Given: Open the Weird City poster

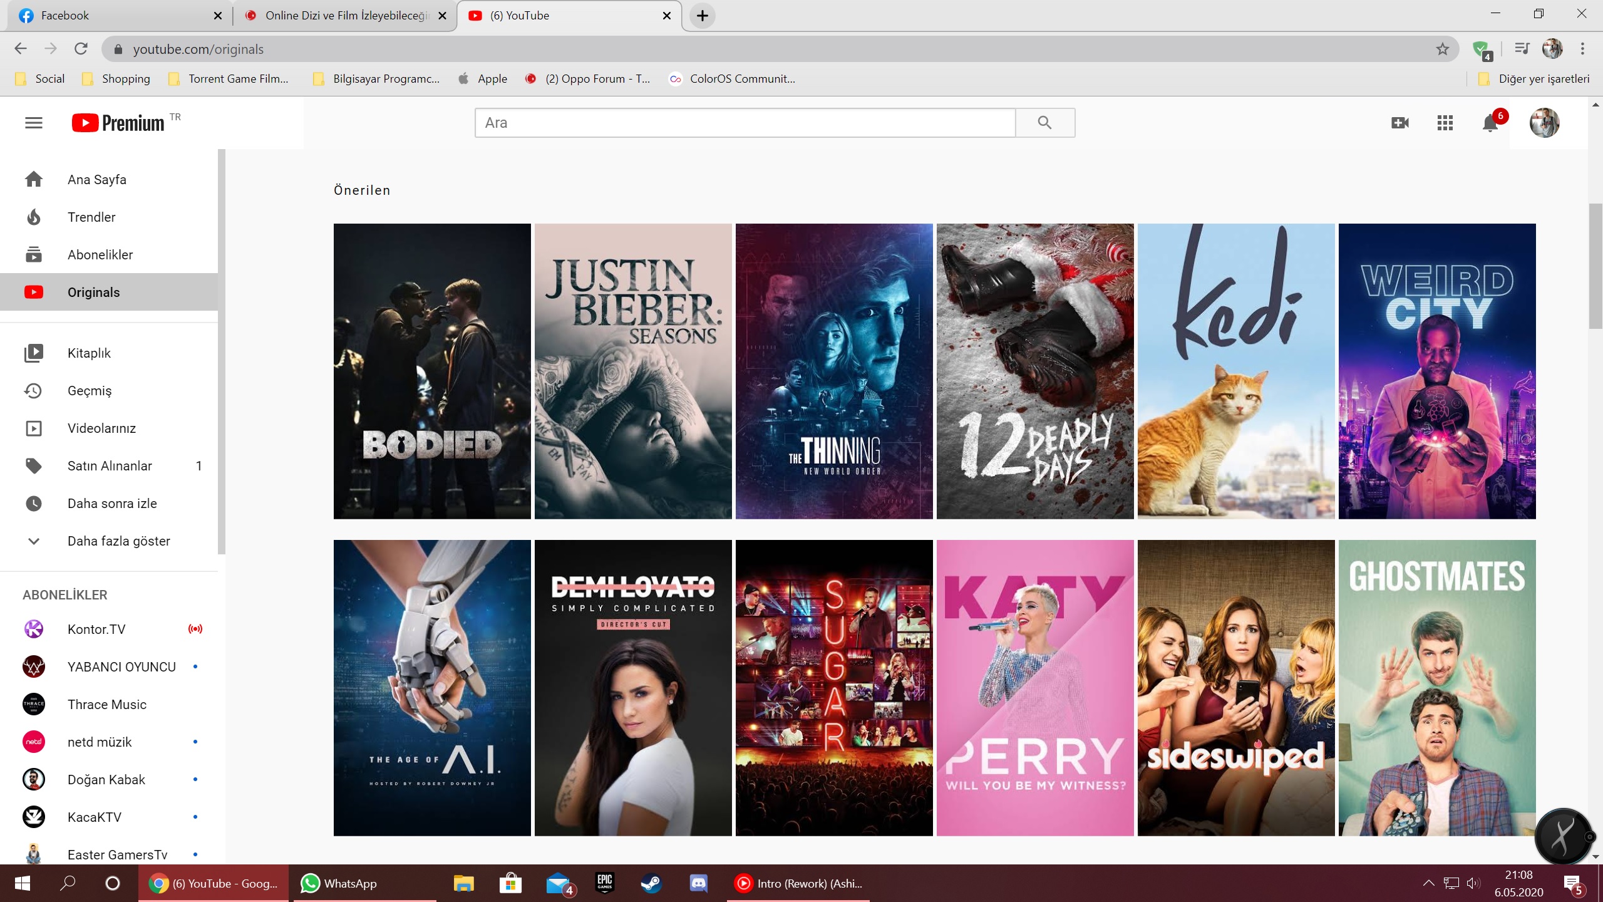Looking at the screenshot, I should pos(1437,371).
